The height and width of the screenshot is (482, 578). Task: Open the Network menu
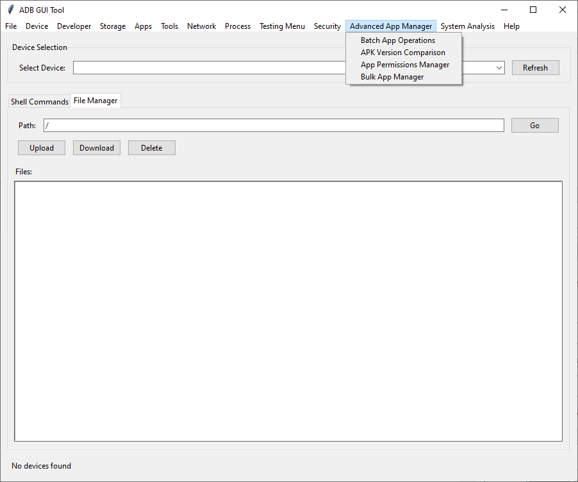[x=201, y=26]
